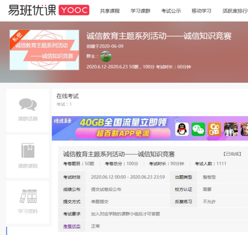248x235 pixels.
Task: Open exam title 诚信教育主题系列活动 in exam card
Action: [x=119, y=154]
